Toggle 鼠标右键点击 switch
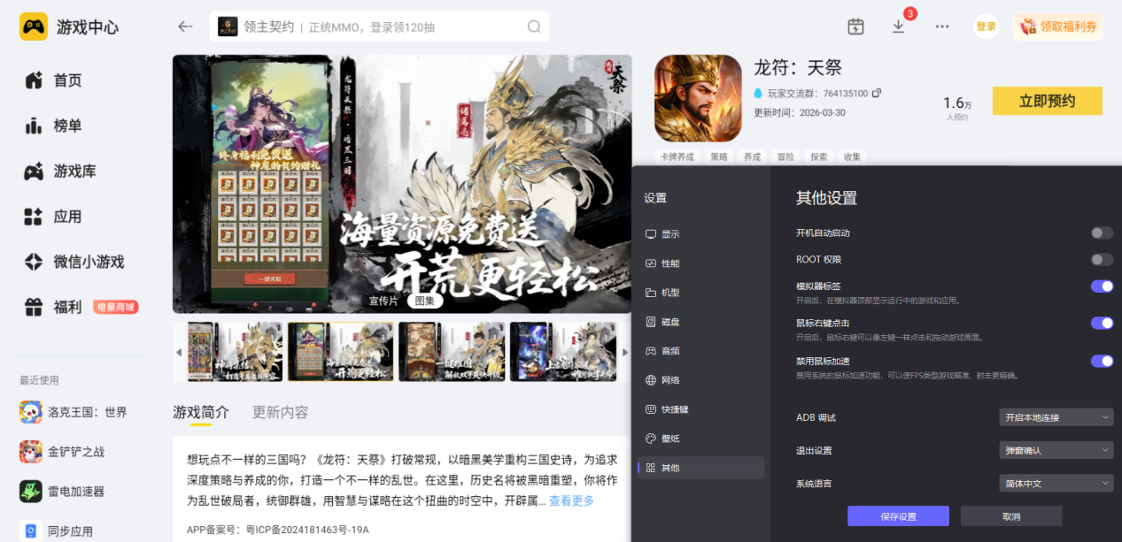 click(1102, 323)
